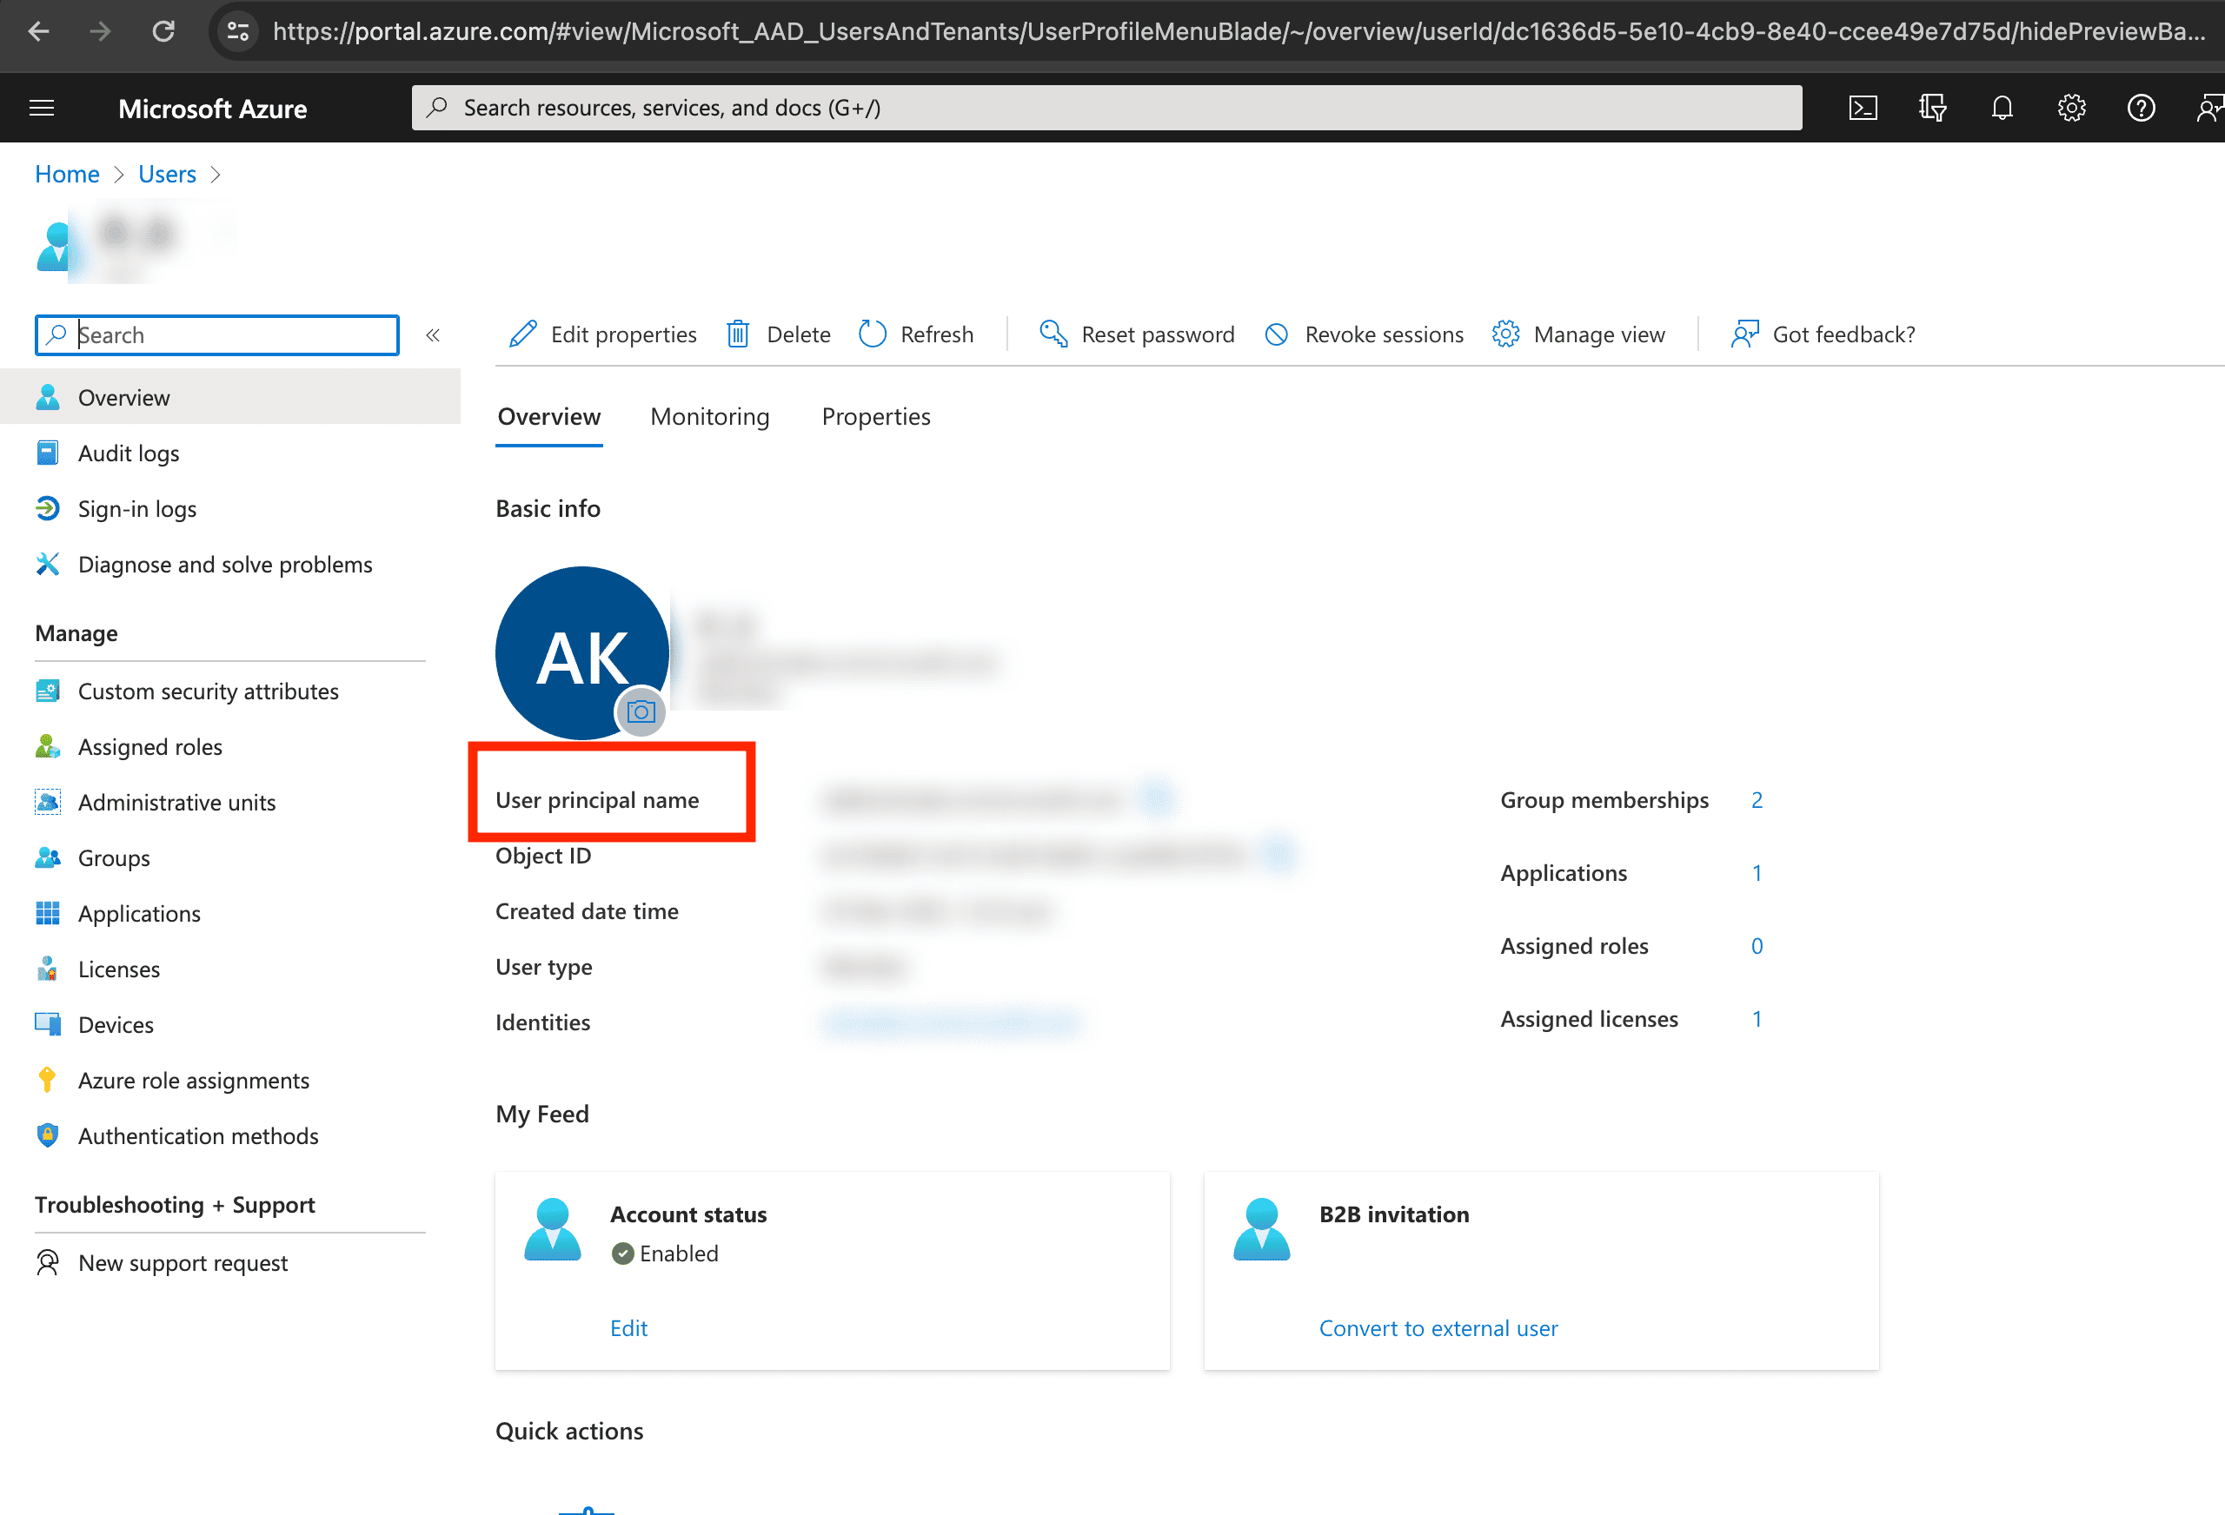Switch to the Monitoring tab

709,416
